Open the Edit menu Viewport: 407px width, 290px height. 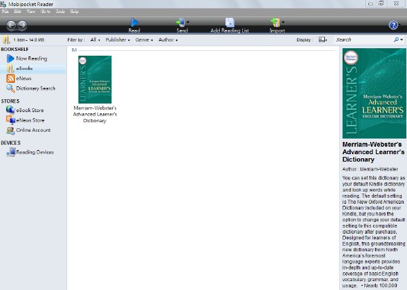pyautogui.click(x=18, y=12)
